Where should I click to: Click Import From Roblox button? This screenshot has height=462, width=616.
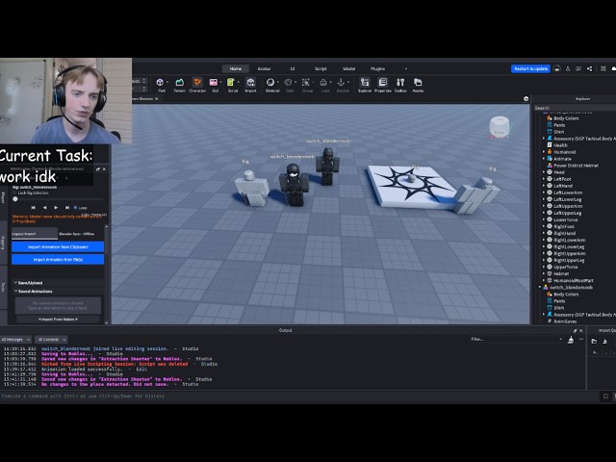point(58,320)
